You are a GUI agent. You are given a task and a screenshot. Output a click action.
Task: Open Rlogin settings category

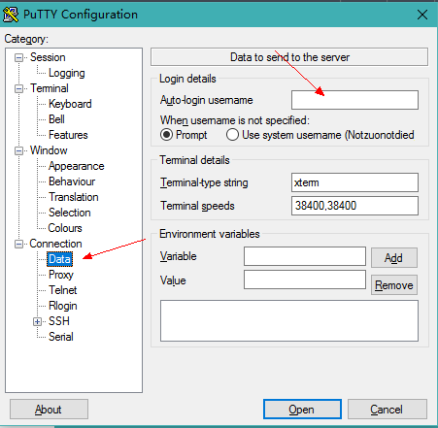click(x=63, y=306)
